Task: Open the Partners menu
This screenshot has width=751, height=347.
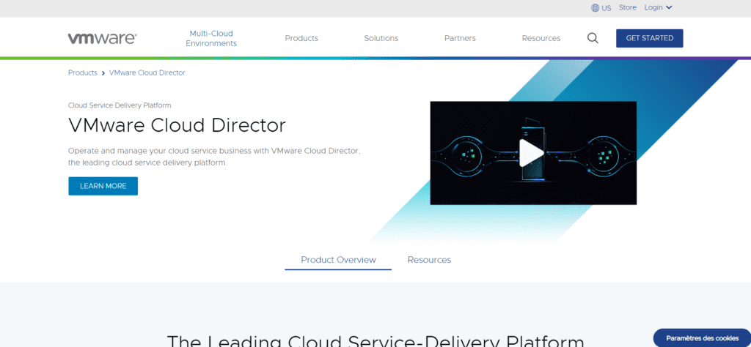Action: 460,38
